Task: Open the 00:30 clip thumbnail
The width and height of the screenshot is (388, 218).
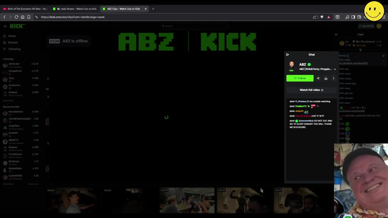Action: [244, 200]
